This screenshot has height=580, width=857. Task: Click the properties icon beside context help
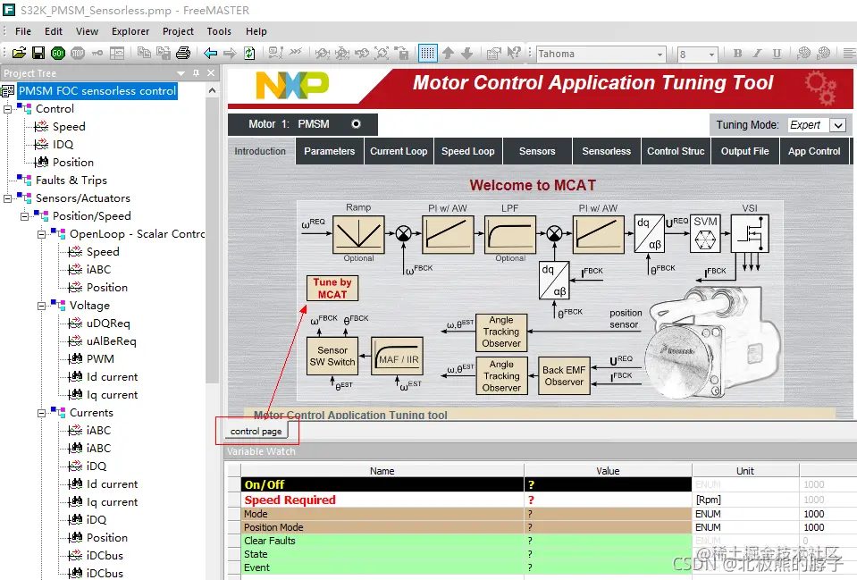[493, 53]
